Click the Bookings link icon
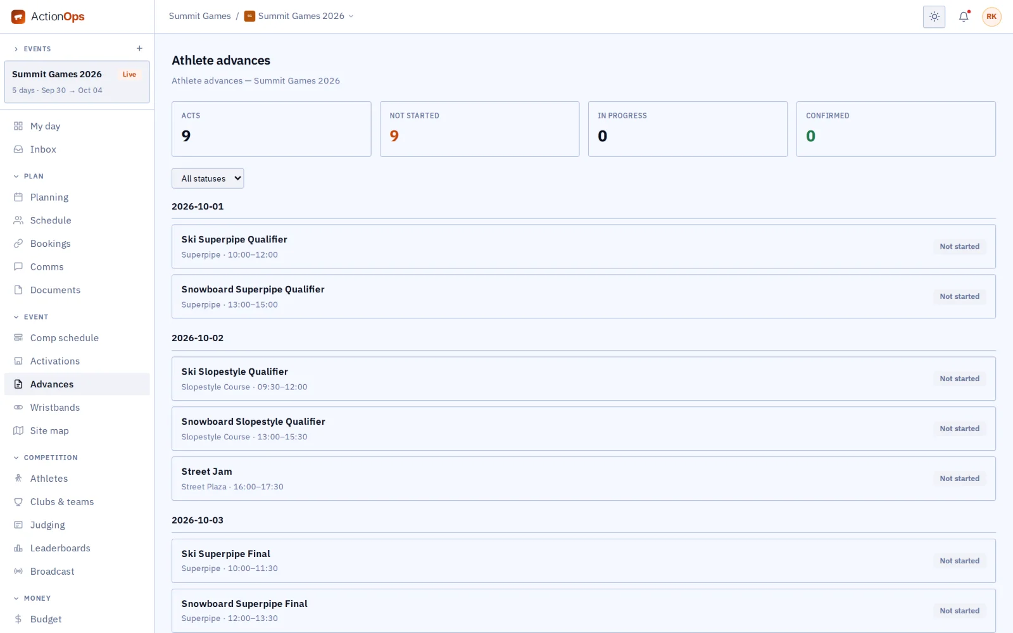 point(18,244)
